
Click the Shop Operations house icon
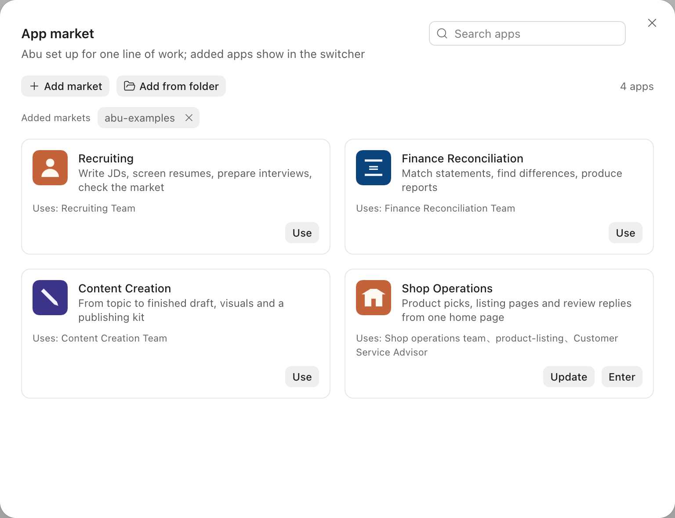pyautogui.click(x=374, y=298)
